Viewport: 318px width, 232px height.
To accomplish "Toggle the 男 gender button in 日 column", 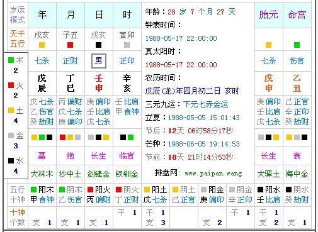I will [x=99, y=61].
